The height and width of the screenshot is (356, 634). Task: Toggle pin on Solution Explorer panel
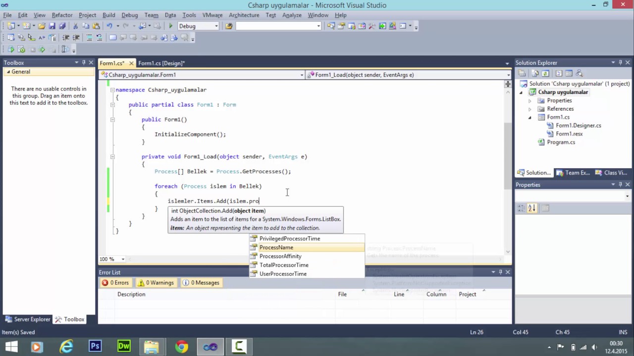coord(620,62)
